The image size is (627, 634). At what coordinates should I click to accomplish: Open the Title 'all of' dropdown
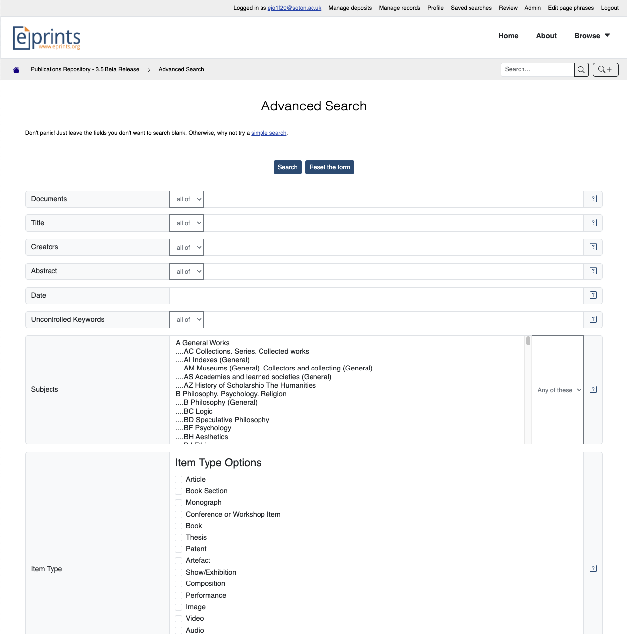coord(187,223)
